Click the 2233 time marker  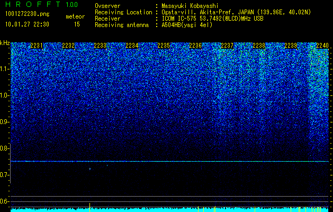coord(100,46)
